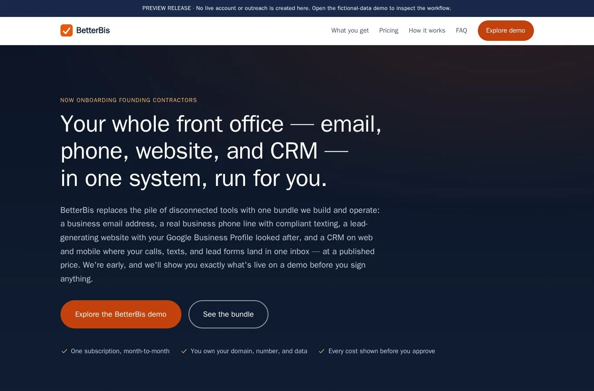Click the paragraph starting 'BetterBis replaces the pile'
The height and width of the screenshot is (391, 594).
[x=220, y=244]
